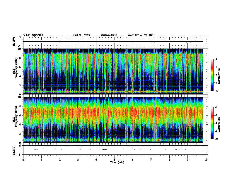This screenshot has width=232, height=179.
Task: Click the ch.1 "Frequency (kHz)" axis label
Action: (16, 68)
